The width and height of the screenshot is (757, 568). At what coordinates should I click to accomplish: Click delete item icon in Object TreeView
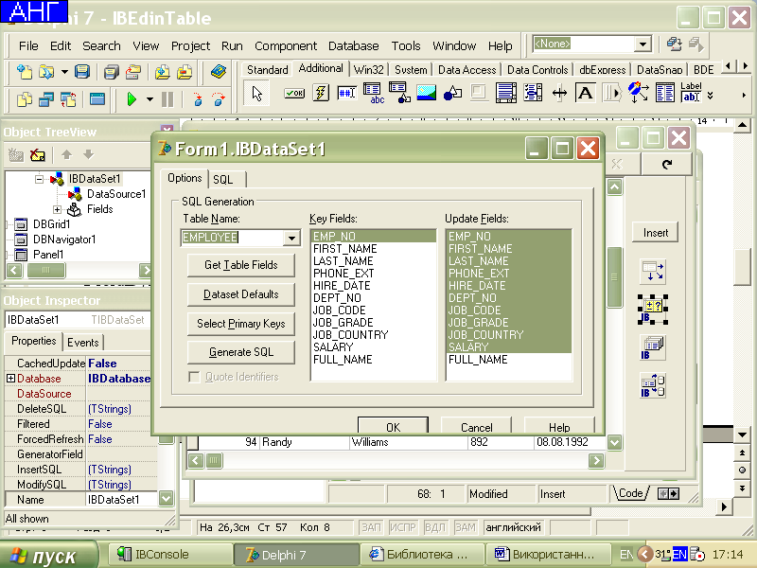point(38,155)
